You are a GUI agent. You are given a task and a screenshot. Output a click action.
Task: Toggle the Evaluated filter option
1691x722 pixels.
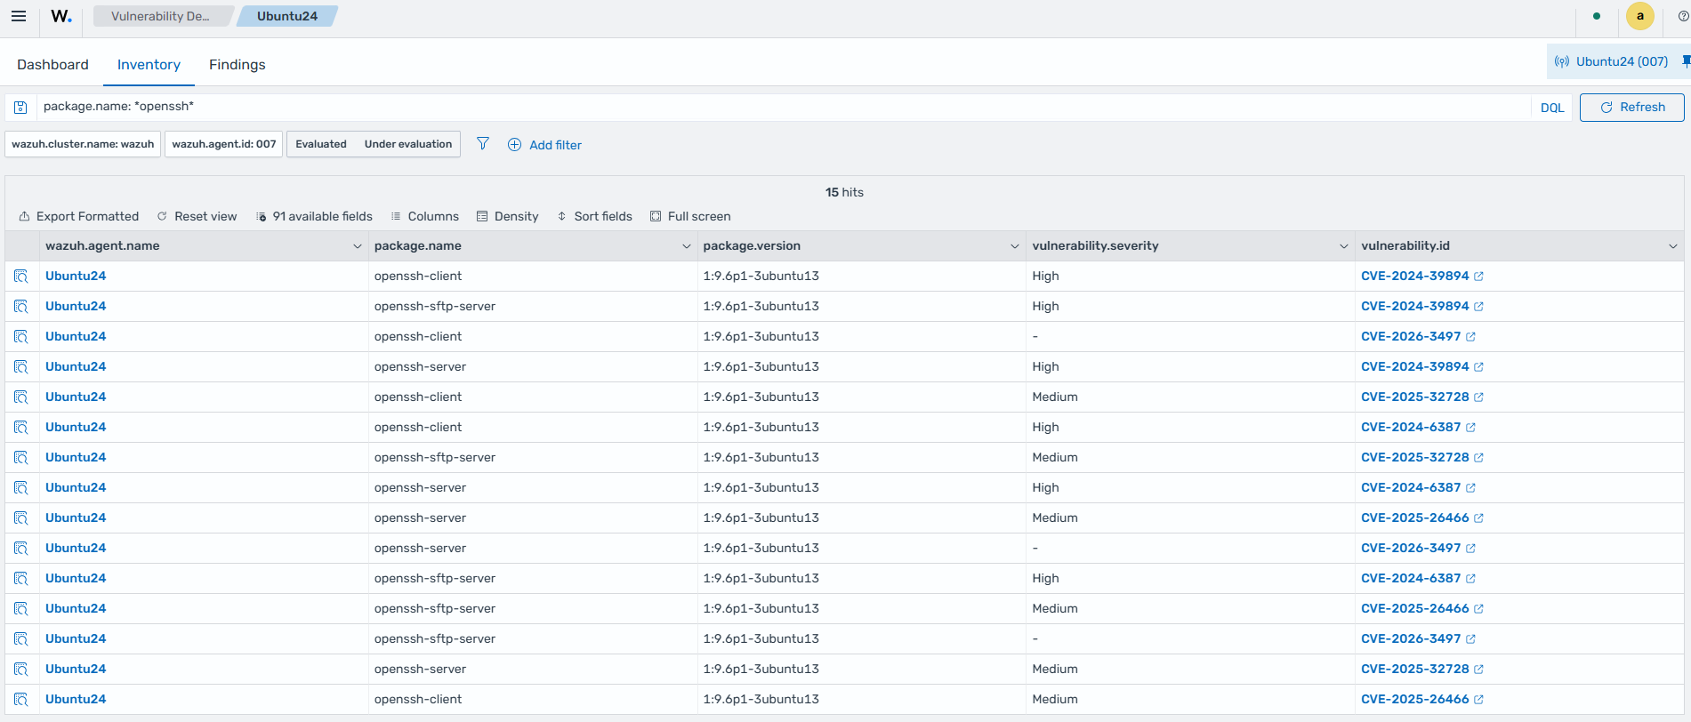pos(321,144)
